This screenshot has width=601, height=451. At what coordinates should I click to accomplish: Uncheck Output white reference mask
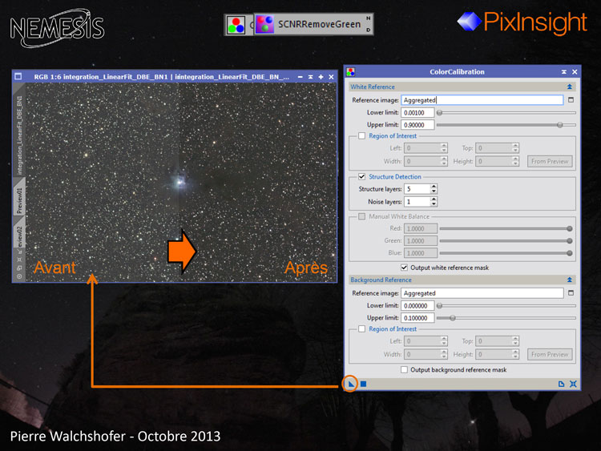404,268
